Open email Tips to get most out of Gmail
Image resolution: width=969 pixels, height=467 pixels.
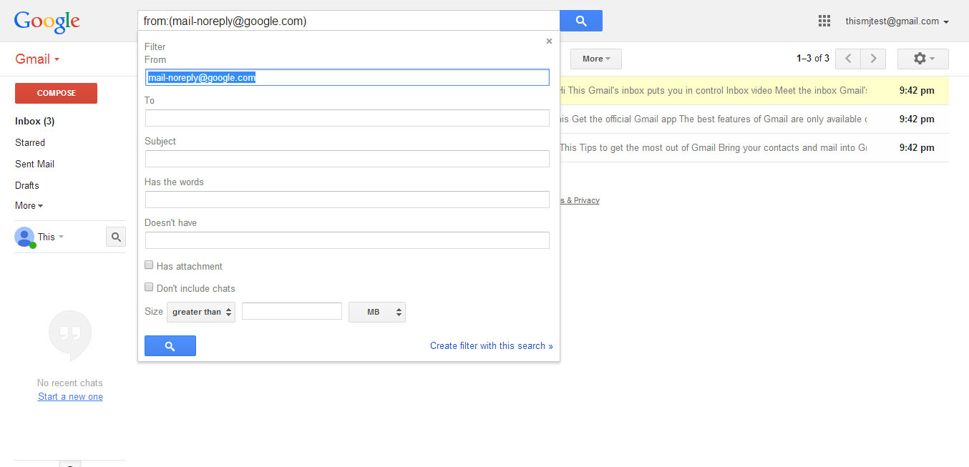coord(754,148)
